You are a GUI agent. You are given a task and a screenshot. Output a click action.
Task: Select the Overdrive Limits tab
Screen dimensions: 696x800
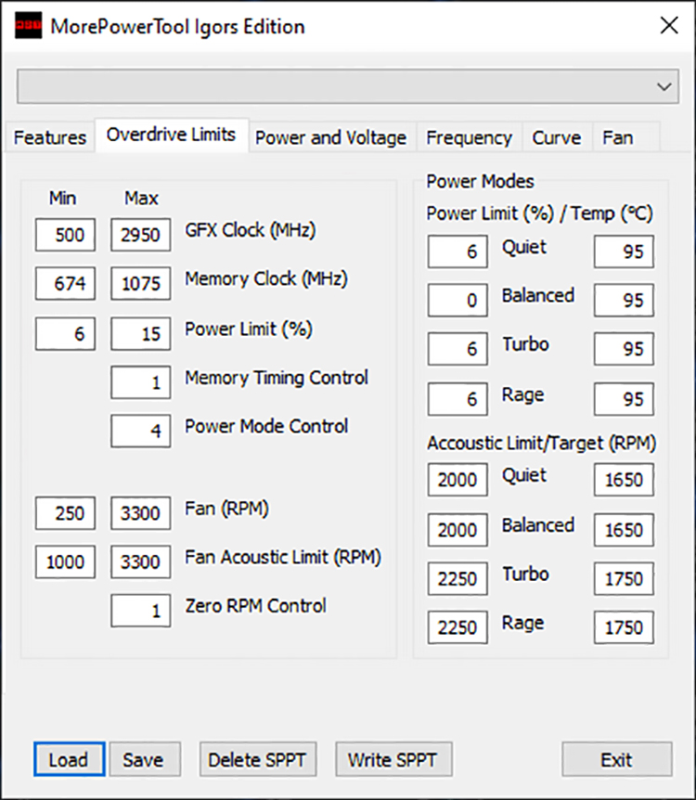172,135
